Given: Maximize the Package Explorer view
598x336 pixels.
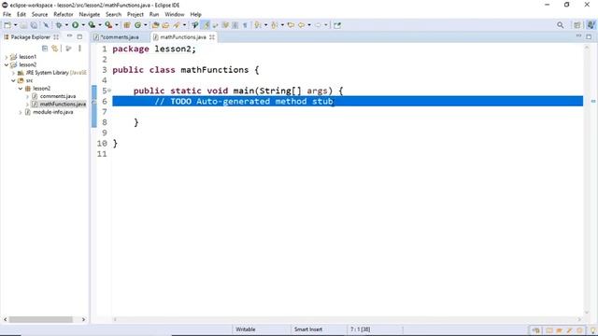Looking at the screenshot, I should (x=79, y=36).
